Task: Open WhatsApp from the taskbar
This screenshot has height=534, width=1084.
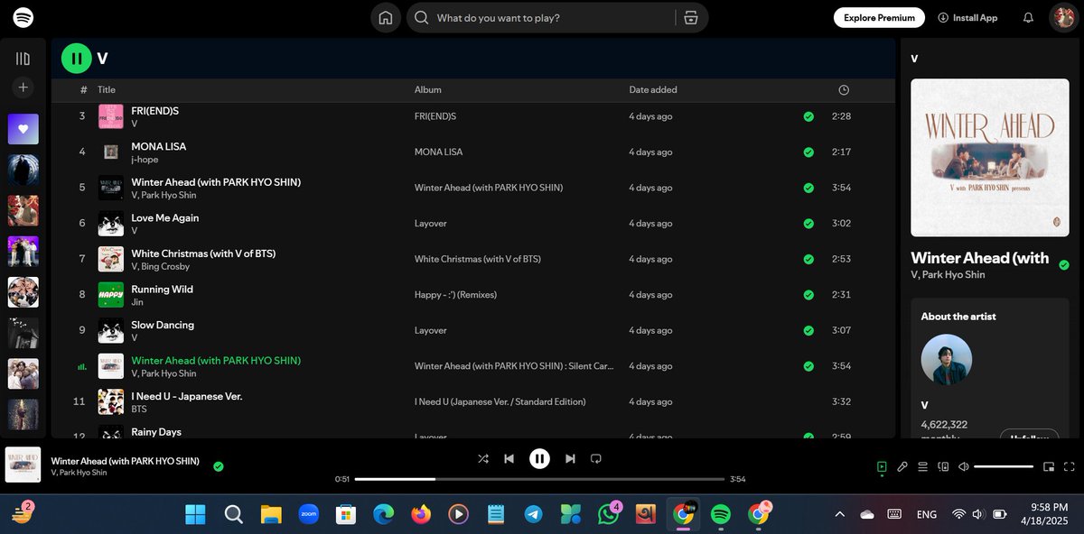Action: click(x=608, y=514)
